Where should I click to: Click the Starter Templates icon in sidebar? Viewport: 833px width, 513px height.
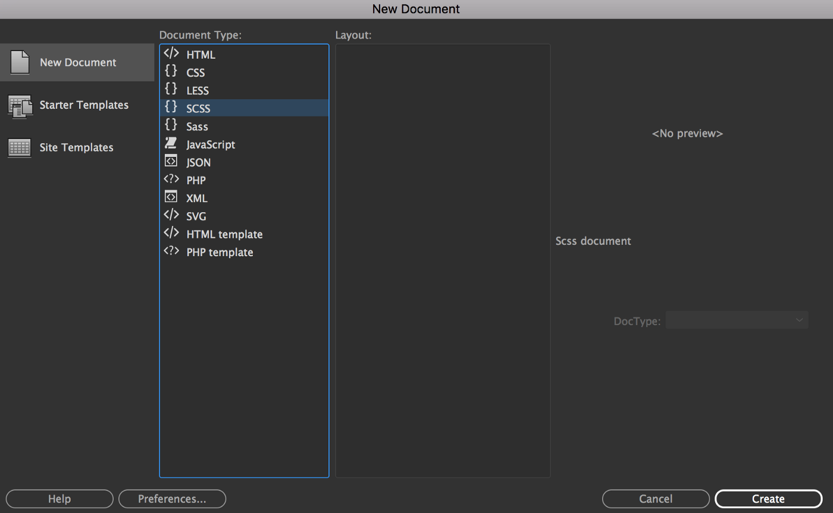pos(18,105)
